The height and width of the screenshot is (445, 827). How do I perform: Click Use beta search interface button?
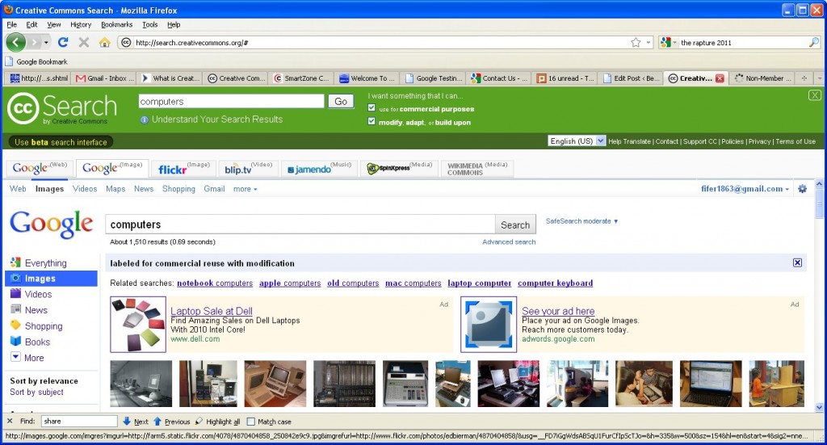pyautogui.click(x=61, y=142)
